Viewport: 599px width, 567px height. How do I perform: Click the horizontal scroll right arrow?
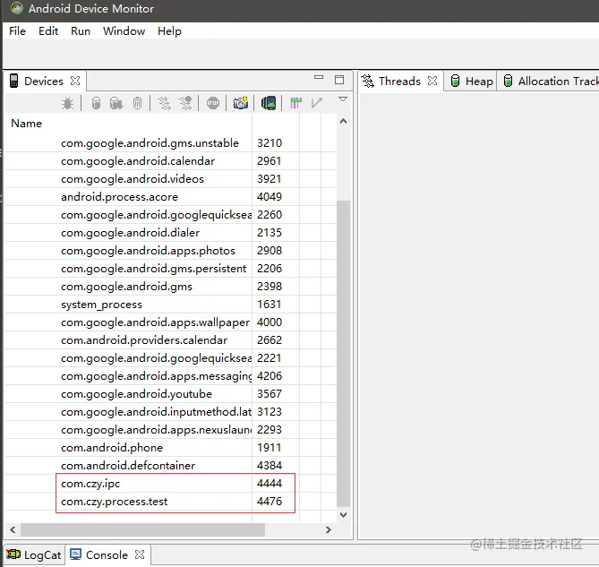pyautogui.click(x=328, y=529)
